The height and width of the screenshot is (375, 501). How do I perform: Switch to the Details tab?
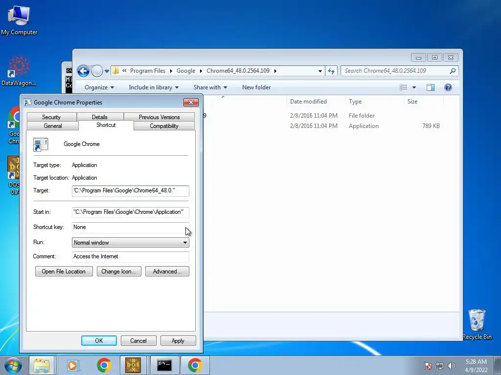(x=100, y=117)
